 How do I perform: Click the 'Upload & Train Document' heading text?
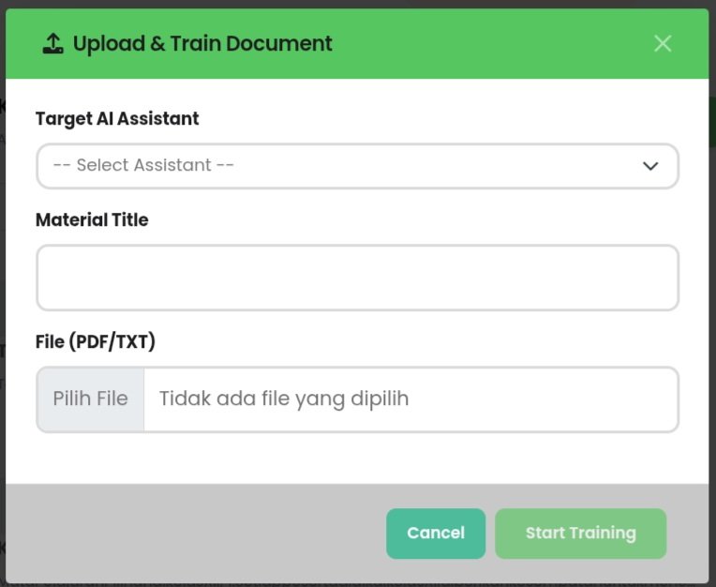click(x=202, y=43)
